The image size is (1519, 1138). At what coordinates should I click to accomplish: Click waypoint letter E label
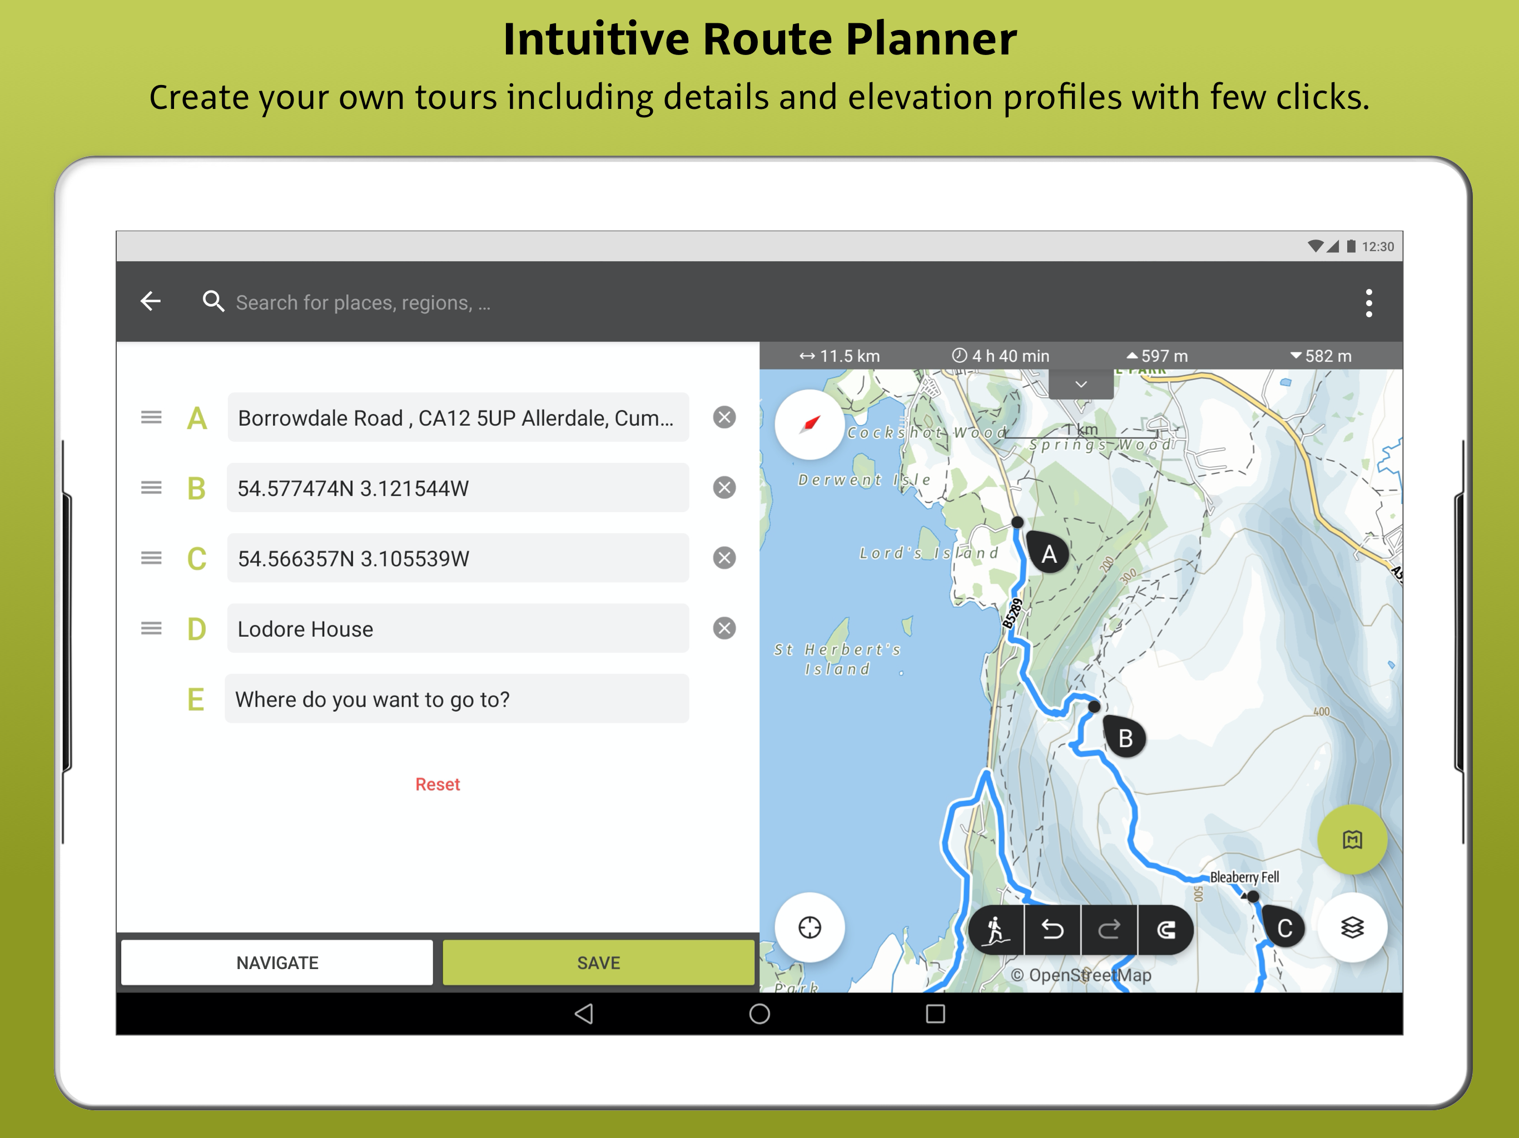coord(196,700)
